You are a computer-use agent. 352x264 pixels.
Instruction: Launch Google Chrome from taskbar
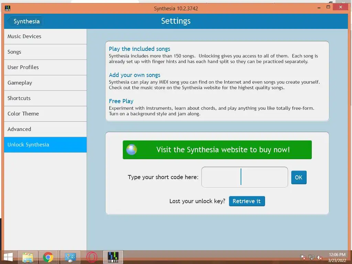tap(48, 257)
